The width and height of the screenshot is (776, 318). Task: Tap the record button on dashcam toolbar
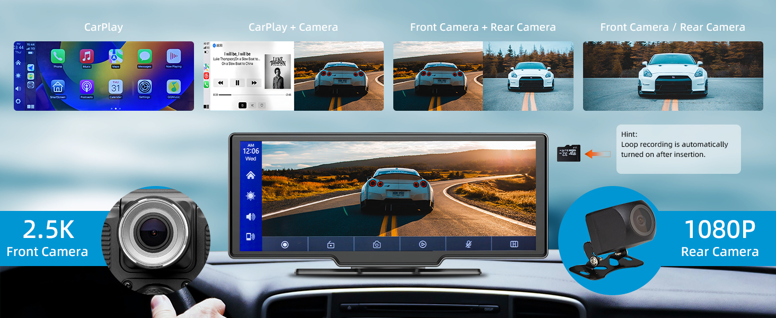coord(285,244)
